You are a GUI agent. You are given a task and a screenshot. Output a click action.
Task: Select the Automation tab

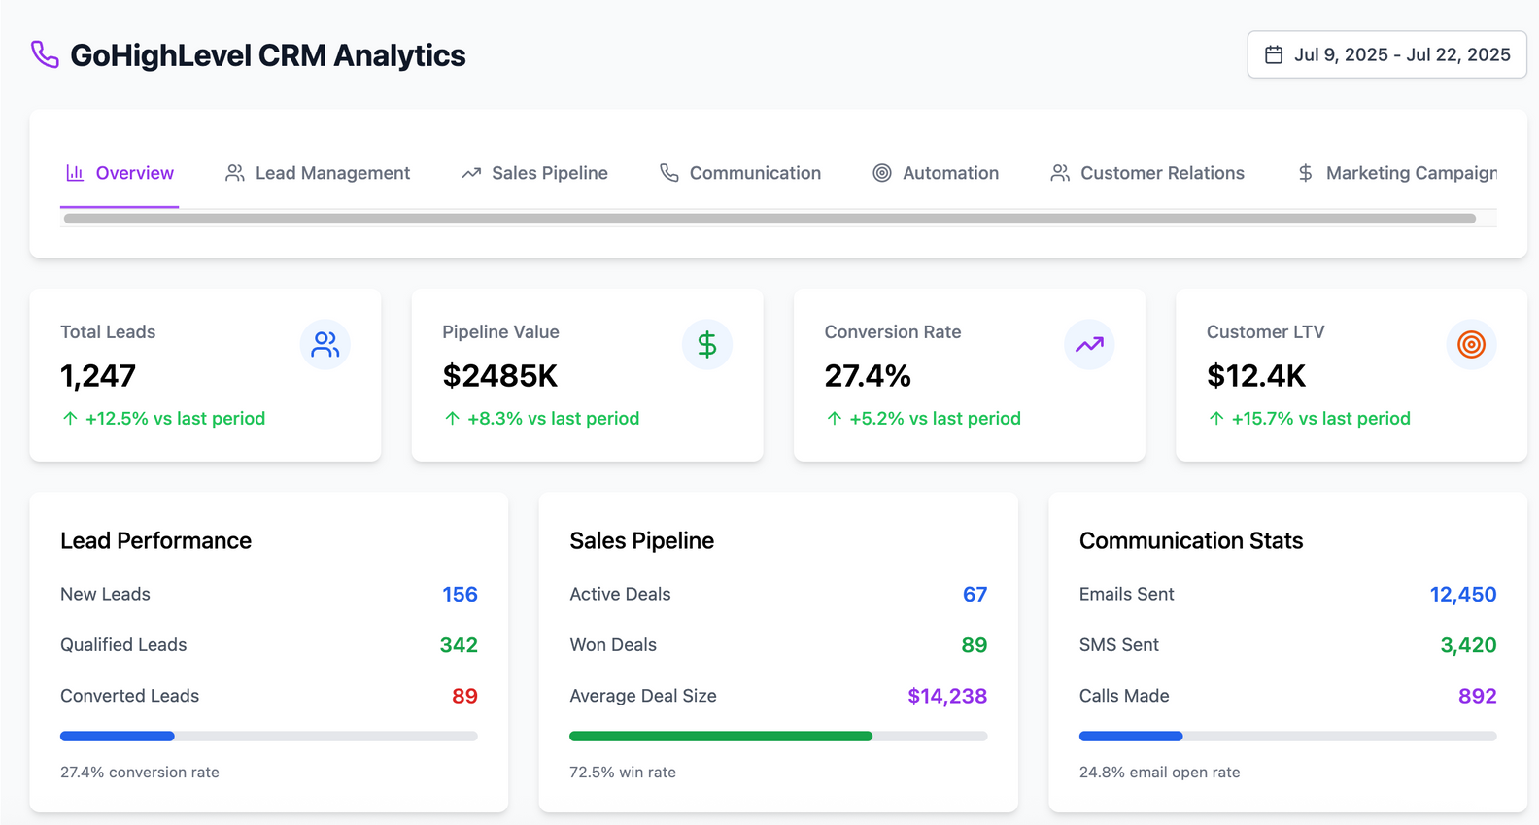pyautogui.click(x=936, y=173)
